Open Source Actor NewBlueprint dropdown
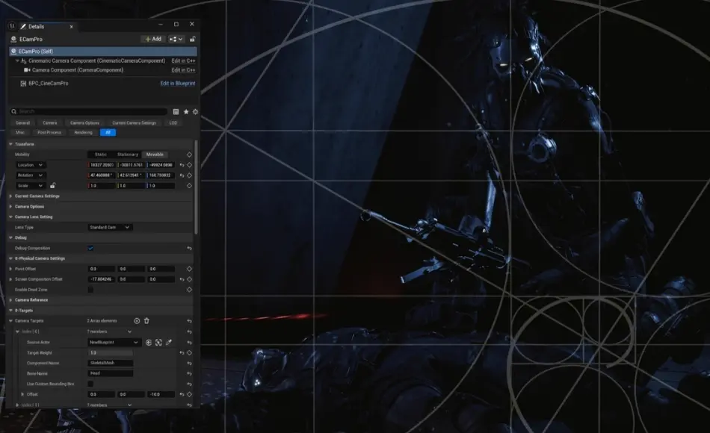 (114, 343)
